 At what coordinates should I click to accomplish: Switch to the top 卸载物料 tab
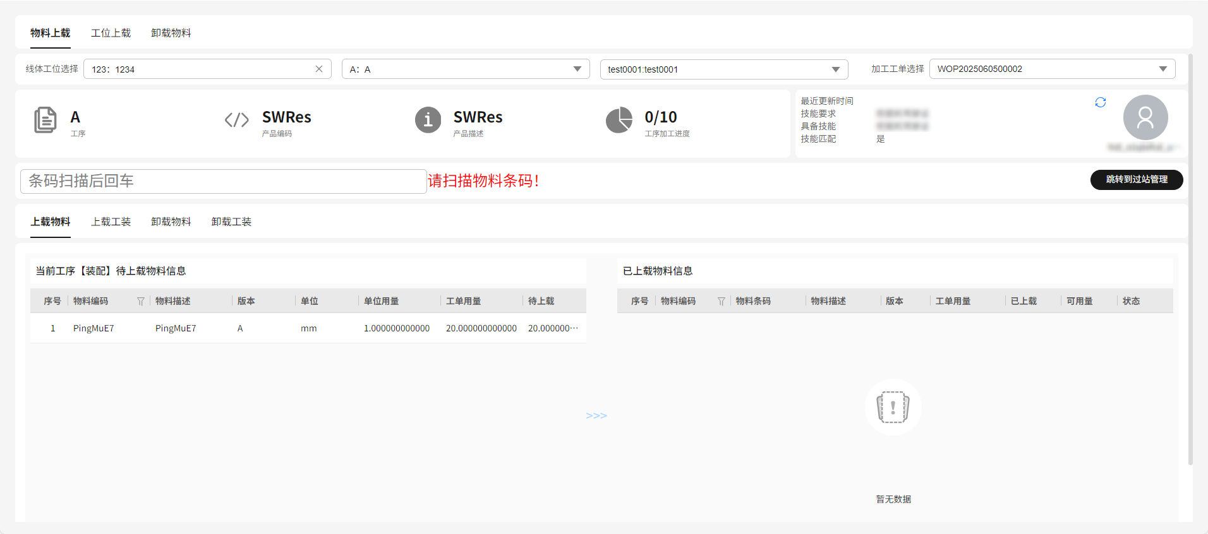171,33
